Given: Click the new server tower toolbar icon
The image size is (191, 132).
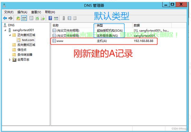Looking at the screenshot, I should pyautogui.click(x=64, y=18).
